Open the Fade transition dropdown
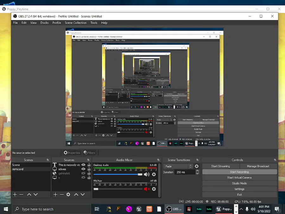The image size is (285, 214). [178, 166]
